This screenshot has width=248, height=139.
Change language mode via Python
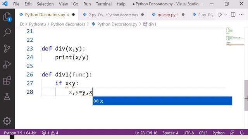(x=219, y=133)
